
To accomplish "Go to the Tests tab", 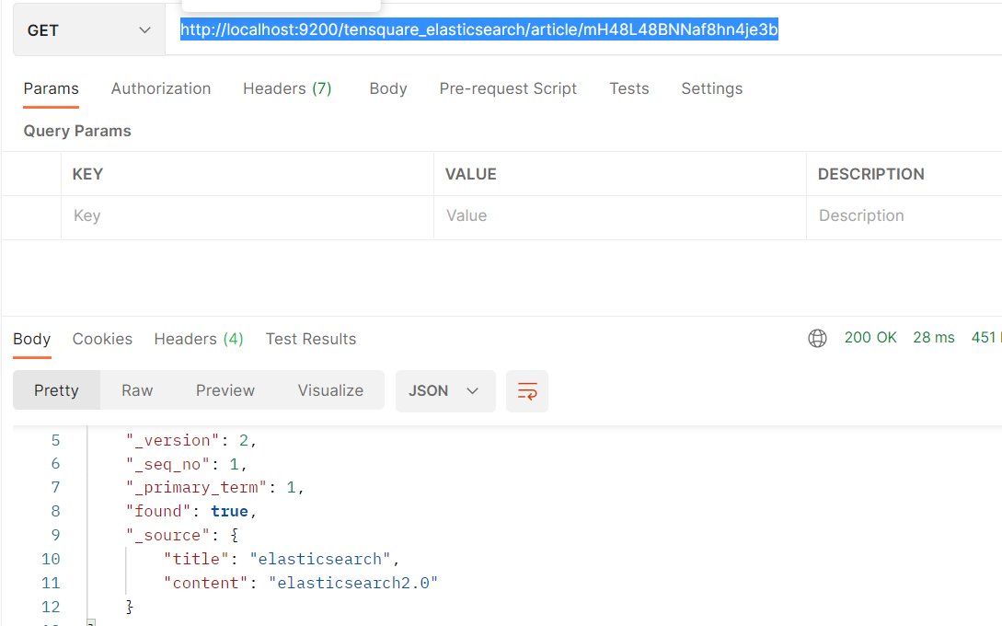I will pos(629,88).
